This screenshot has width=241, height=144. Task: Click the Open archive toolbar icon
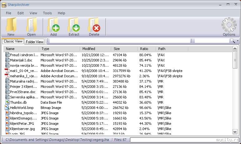click(32, 25)
